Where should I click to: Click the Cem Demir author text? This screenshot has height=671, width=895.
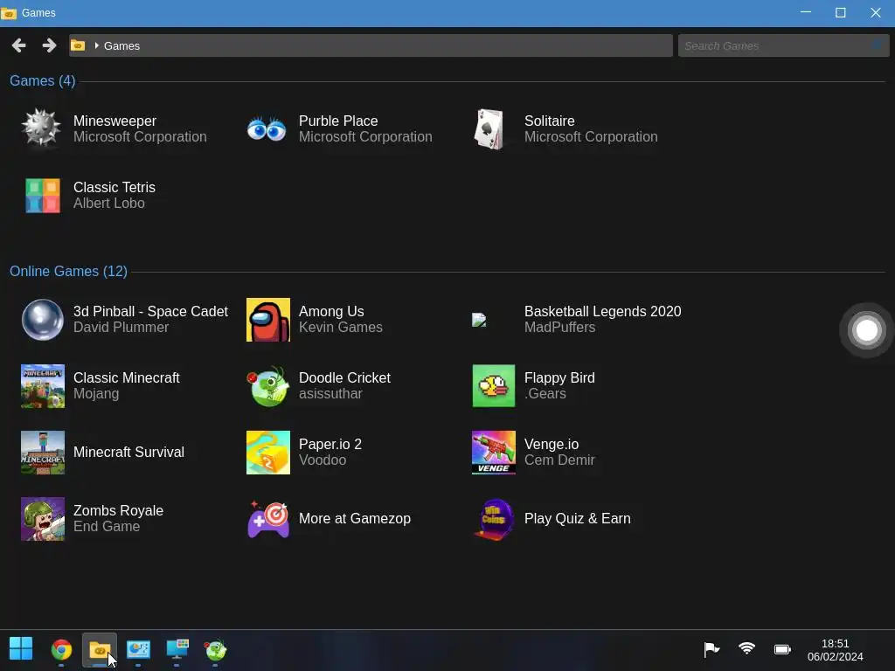(559, 460)
